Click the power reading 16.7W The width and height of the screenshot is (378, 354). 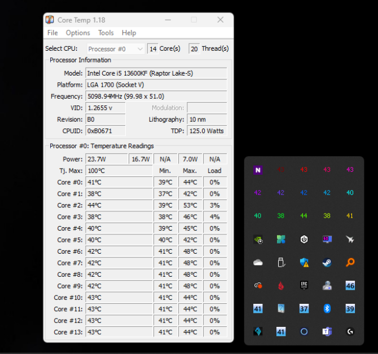coord(140,159)
